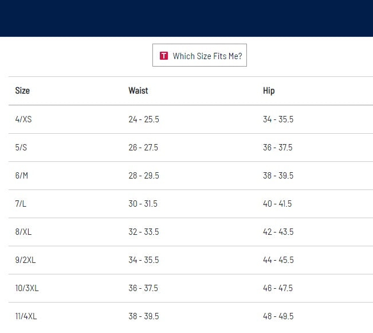Image resolution: width=373 pixels, height=333 pixels.
Task: Click waist measurement 24 - 25.5
Action: tap(144, 119)
